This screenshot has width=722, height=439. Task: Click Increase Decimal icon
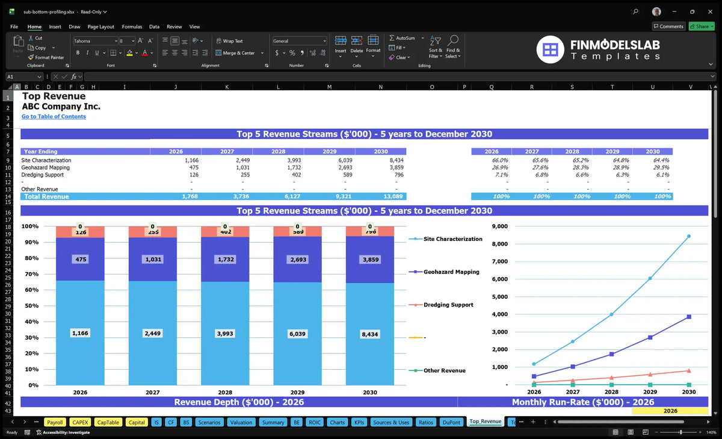(312, 53)
